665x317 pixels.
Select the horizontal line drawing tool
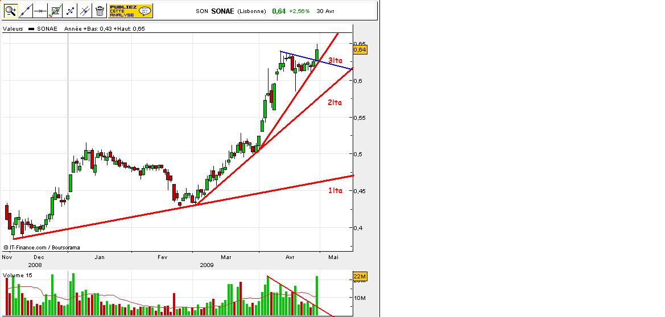tap(40, 11)
